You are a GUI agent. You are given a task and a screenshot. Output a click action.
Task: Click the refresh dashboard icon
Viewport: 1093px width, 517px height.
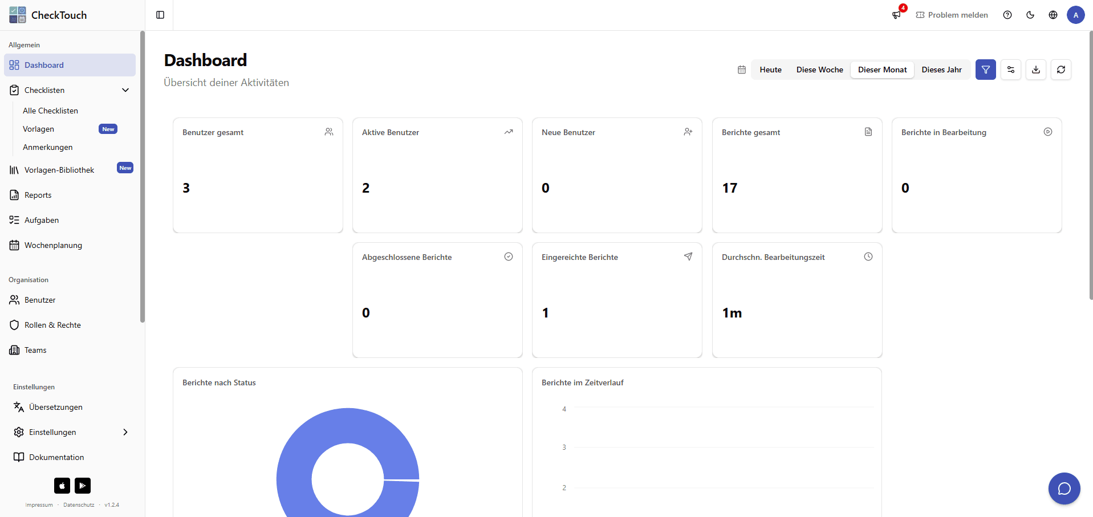point(1061,70)
